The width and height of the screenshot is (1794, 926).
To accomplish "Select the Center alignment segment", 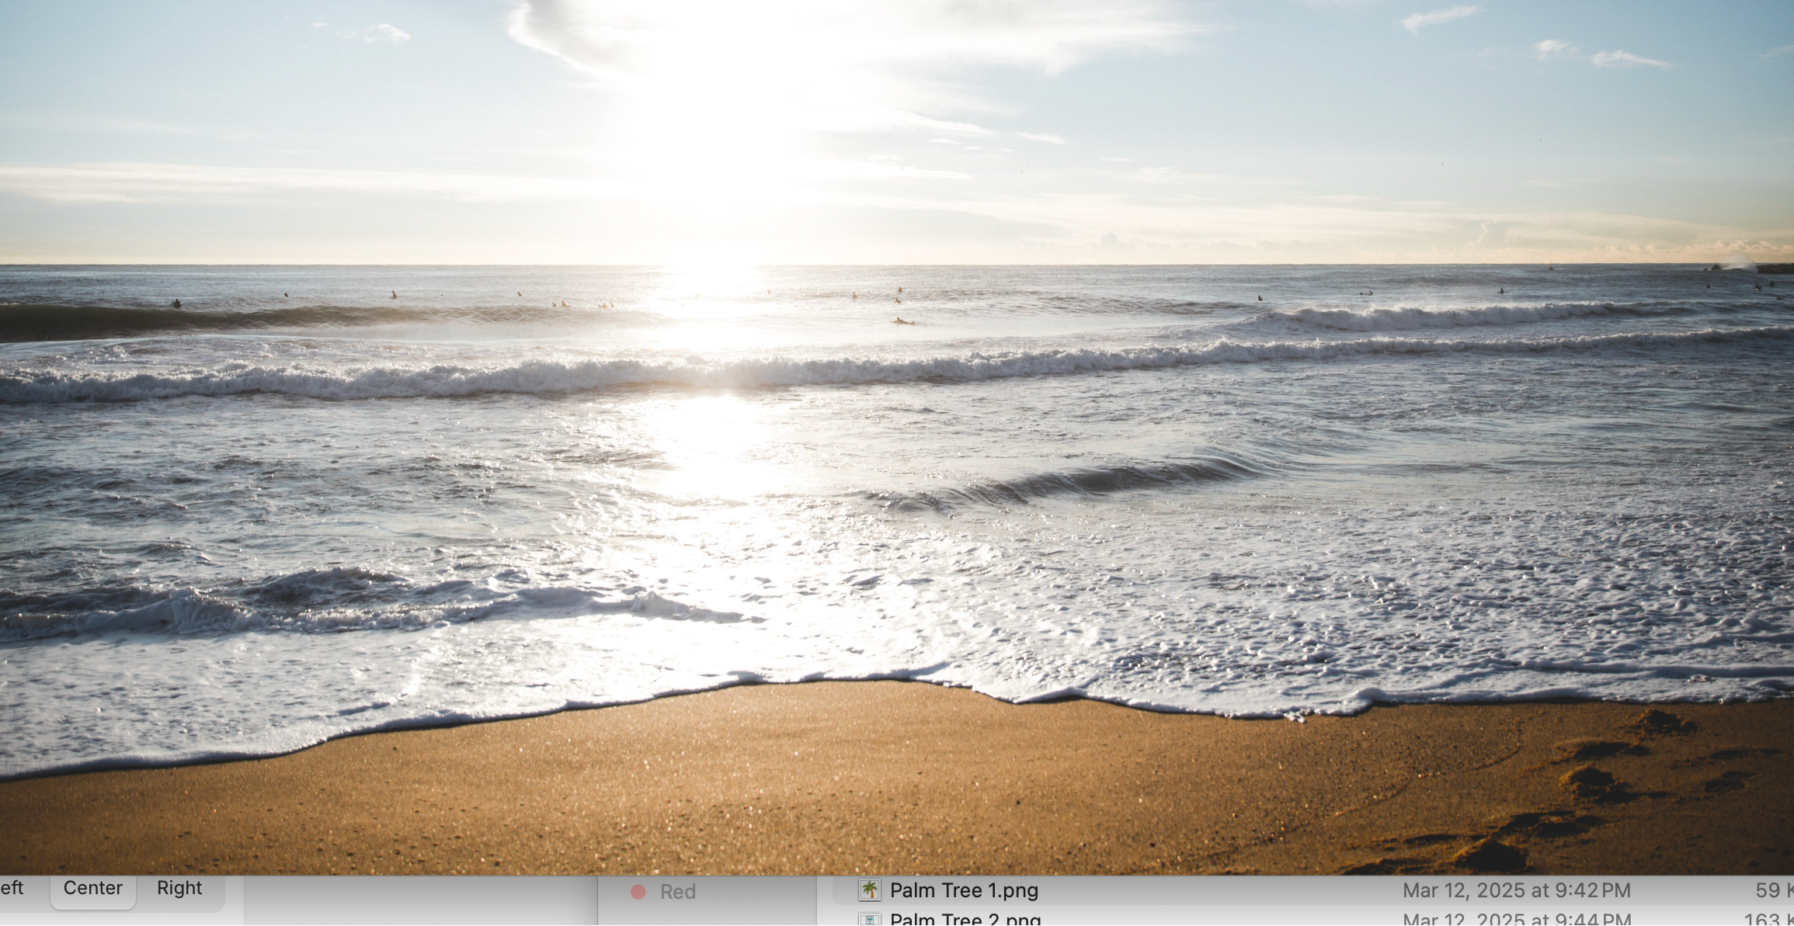I will pos(93,888).
